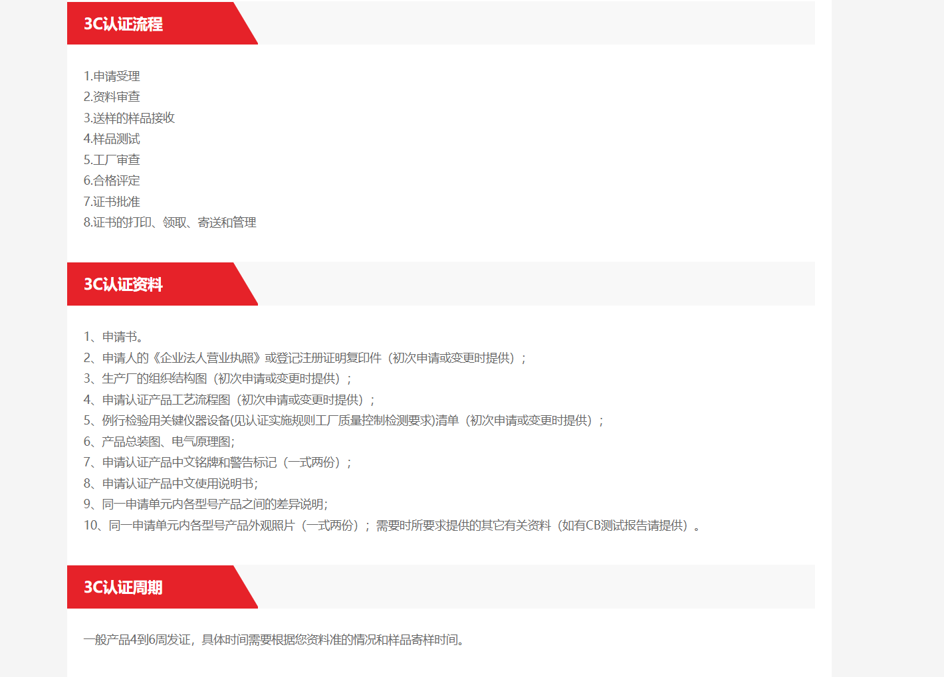The image size is (944, 677).
Task: Click the 申请书 list entry
Action: point(110,336)
